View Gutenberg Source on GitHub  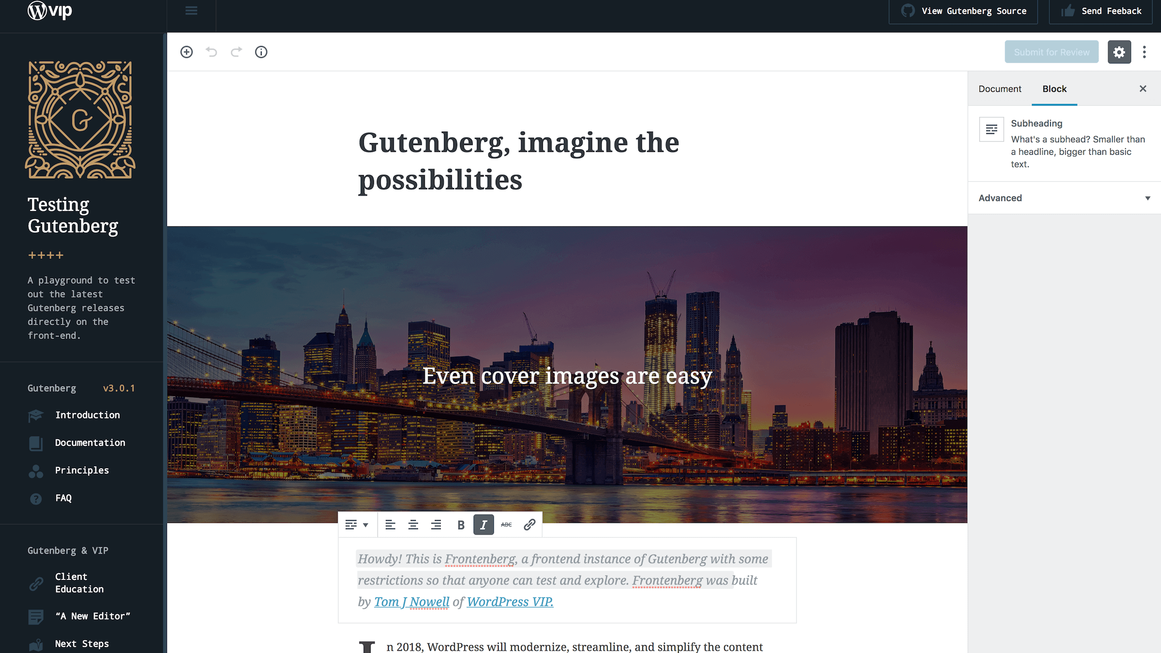click(964, 11)
